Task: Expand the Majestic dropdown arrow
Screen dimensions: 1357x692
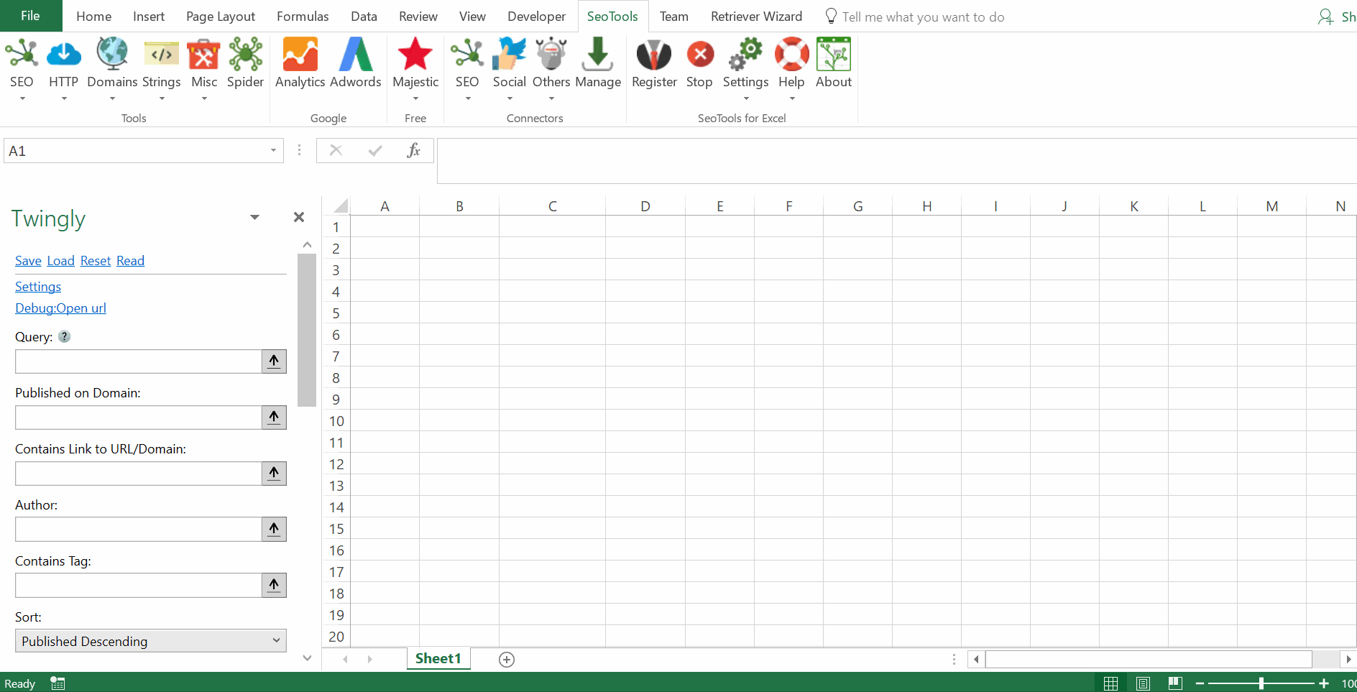Action: [415, 98]
